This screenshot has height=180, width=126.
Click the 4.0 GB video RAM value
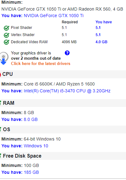[101, 42]
